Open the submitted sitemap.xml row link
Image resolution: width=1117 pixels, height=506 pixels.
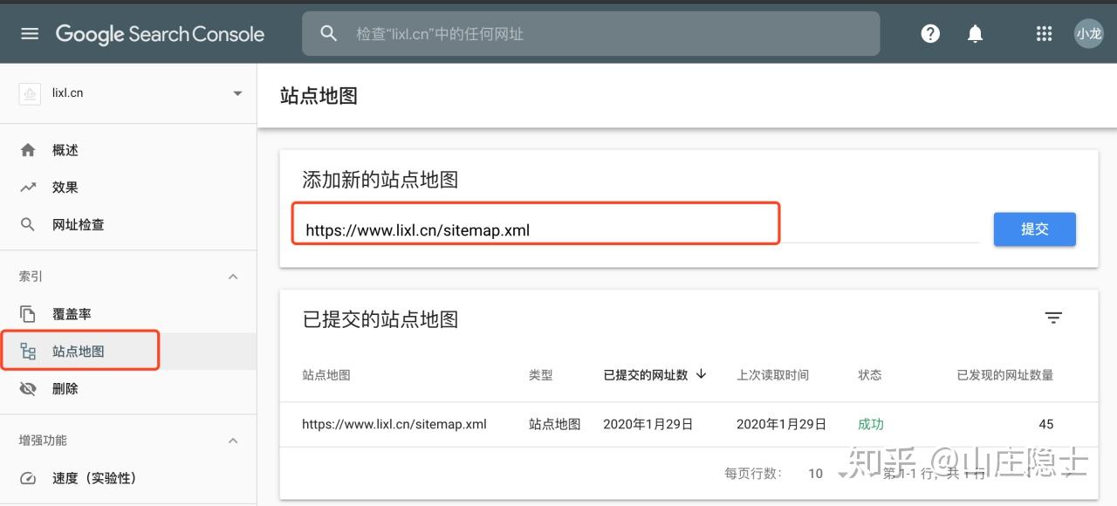tap(395, 424)
